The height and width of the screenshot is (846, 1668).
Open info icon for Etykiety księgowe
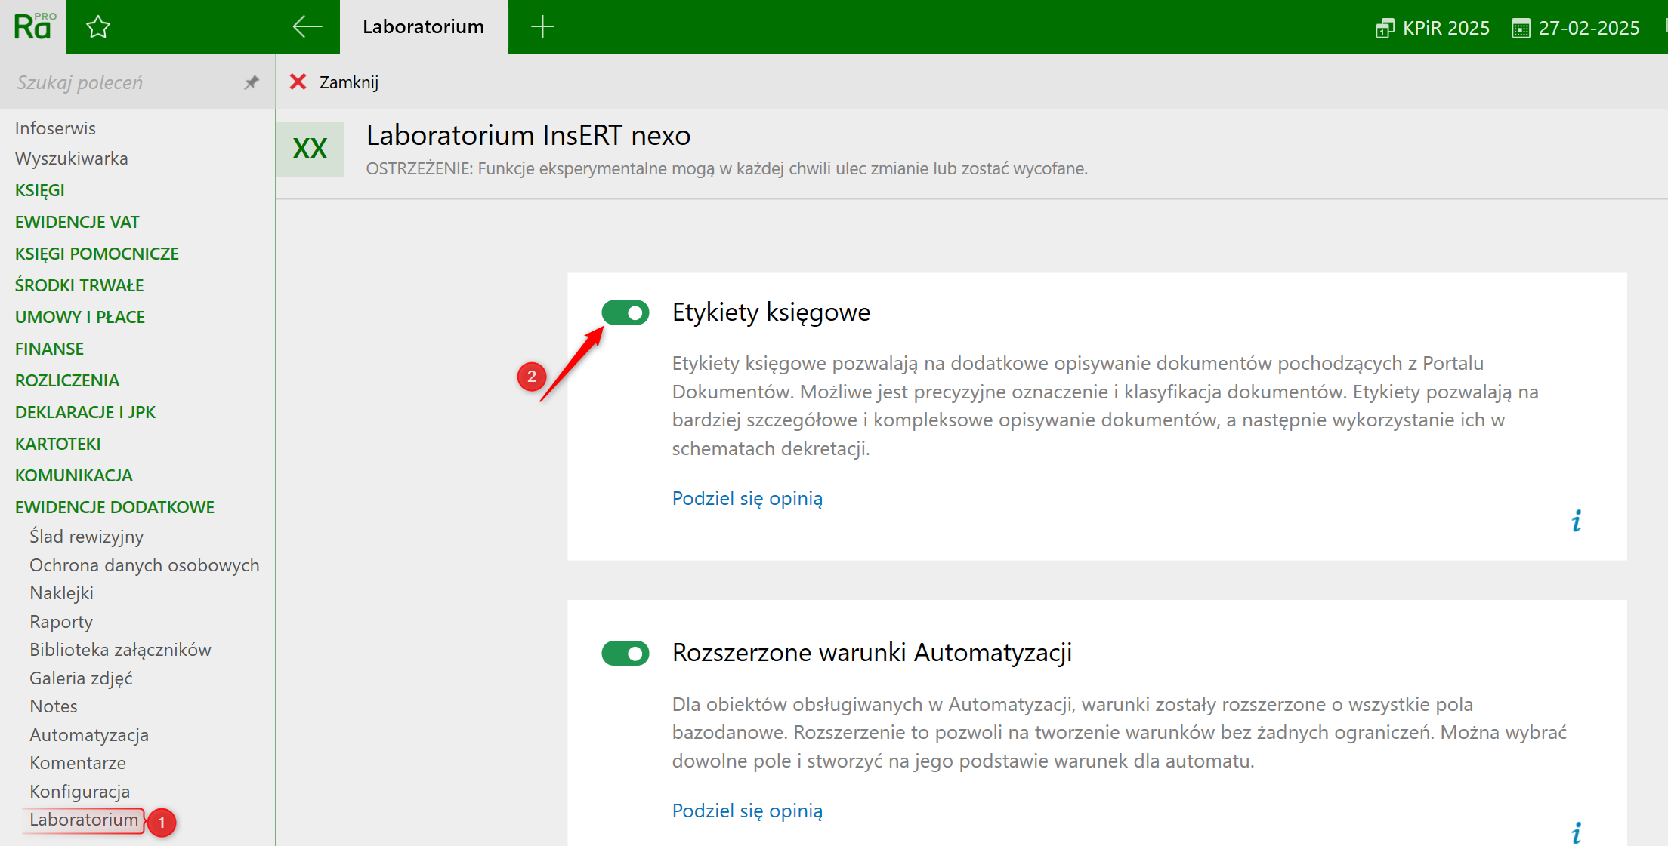[x=1577, y=521]
